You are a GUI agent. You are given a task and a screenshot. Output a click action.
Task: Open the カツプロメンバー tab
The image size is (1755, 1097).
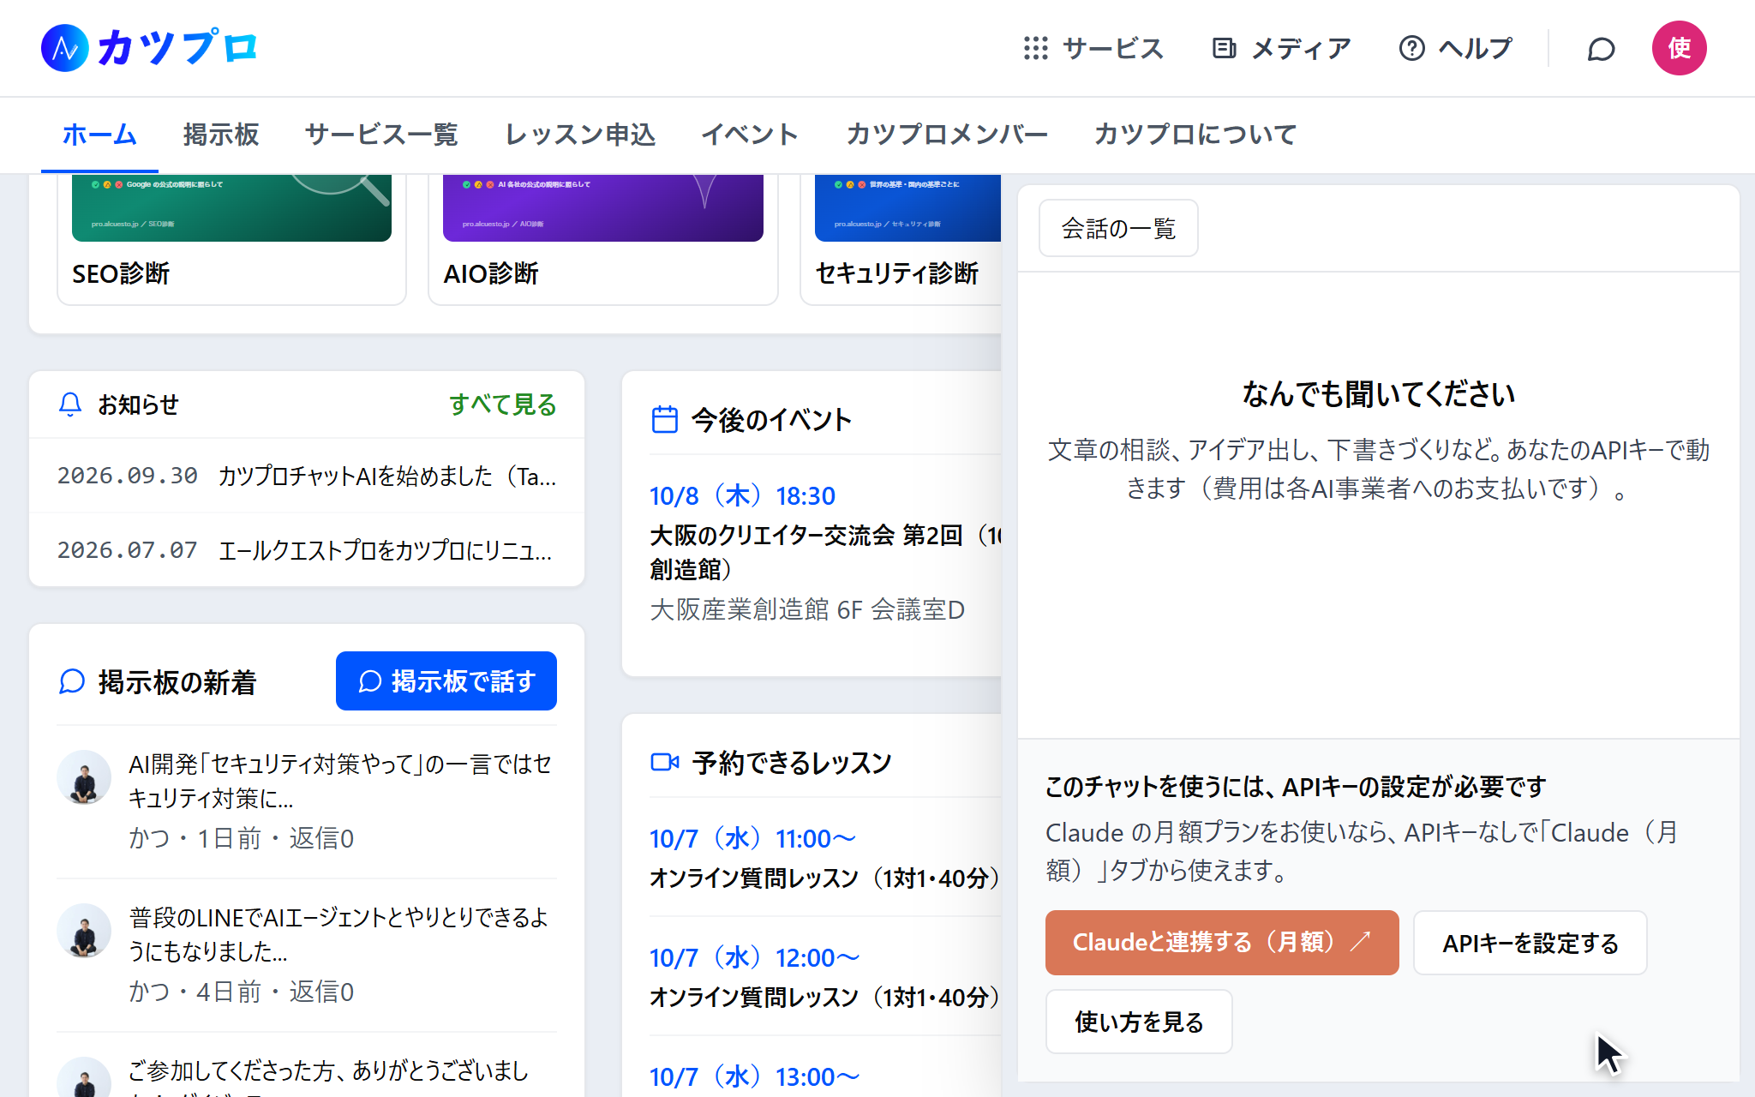pyautogui.click(x=946, y=135)
